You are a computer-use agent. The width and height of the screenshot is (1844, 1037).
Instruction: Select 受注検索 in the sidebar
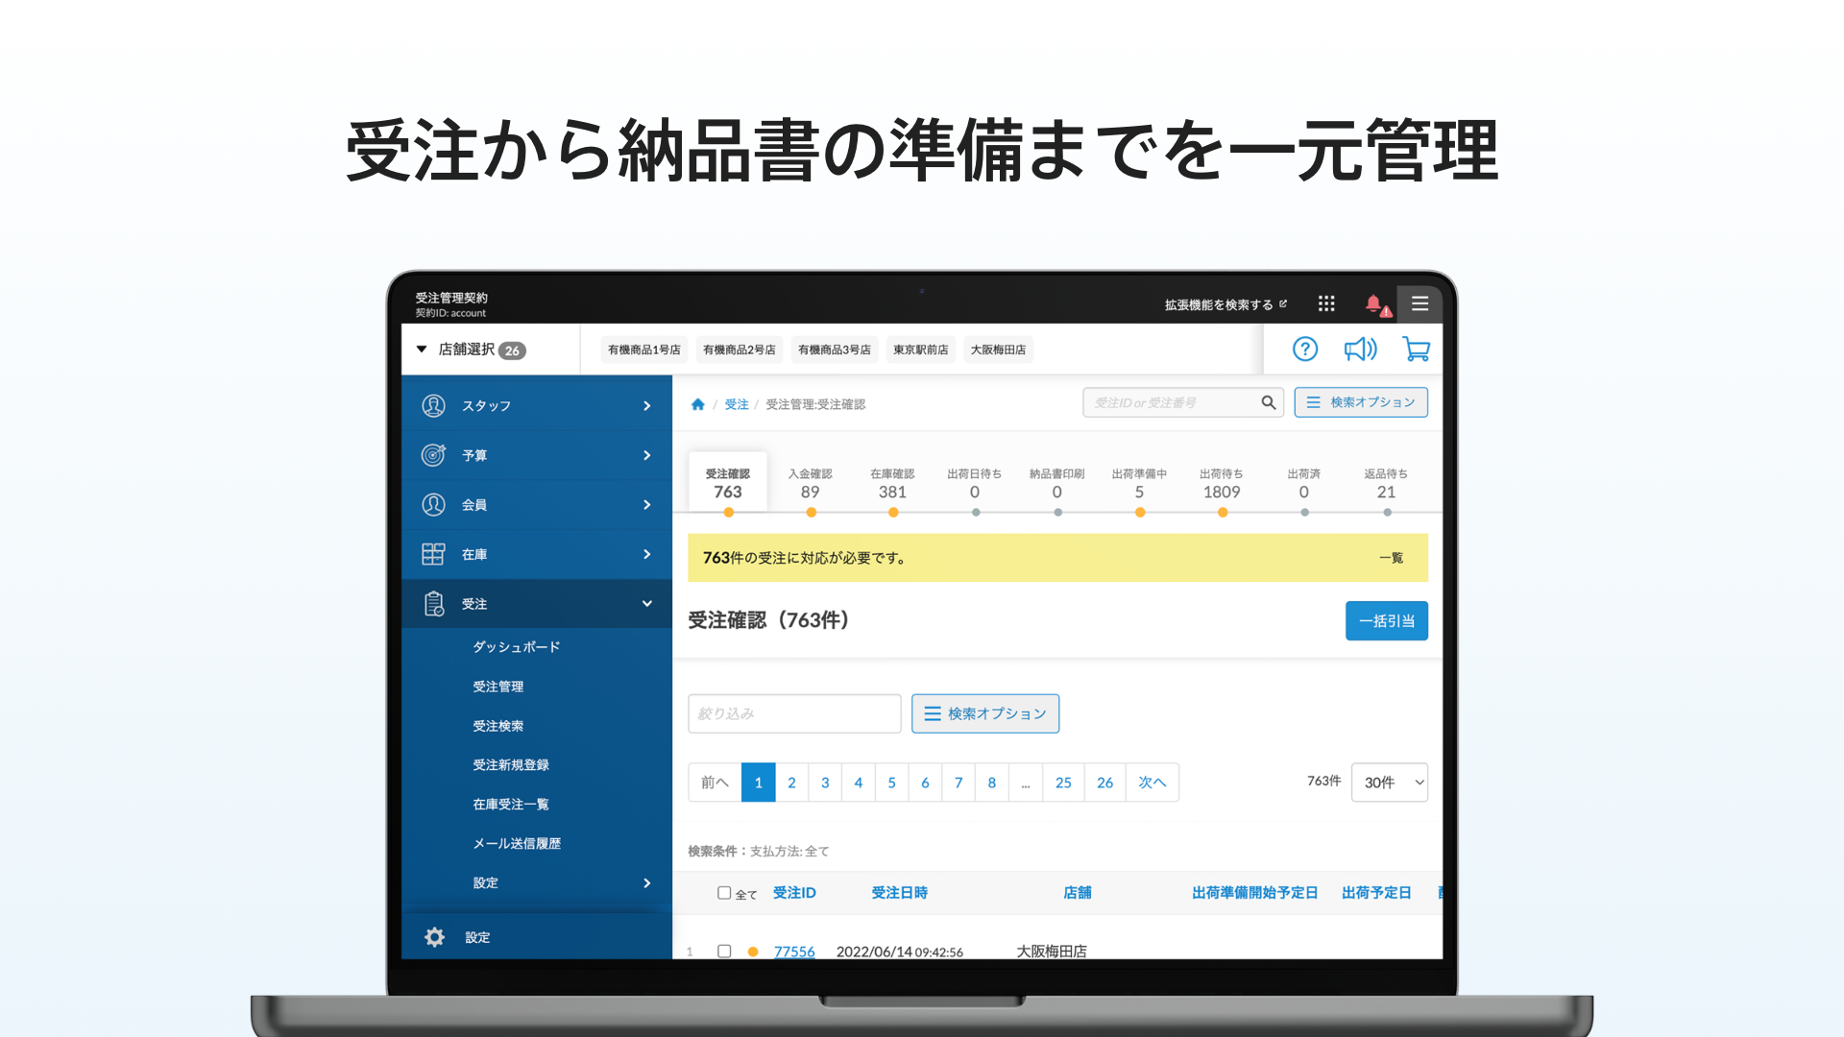[x=497, y=726]
